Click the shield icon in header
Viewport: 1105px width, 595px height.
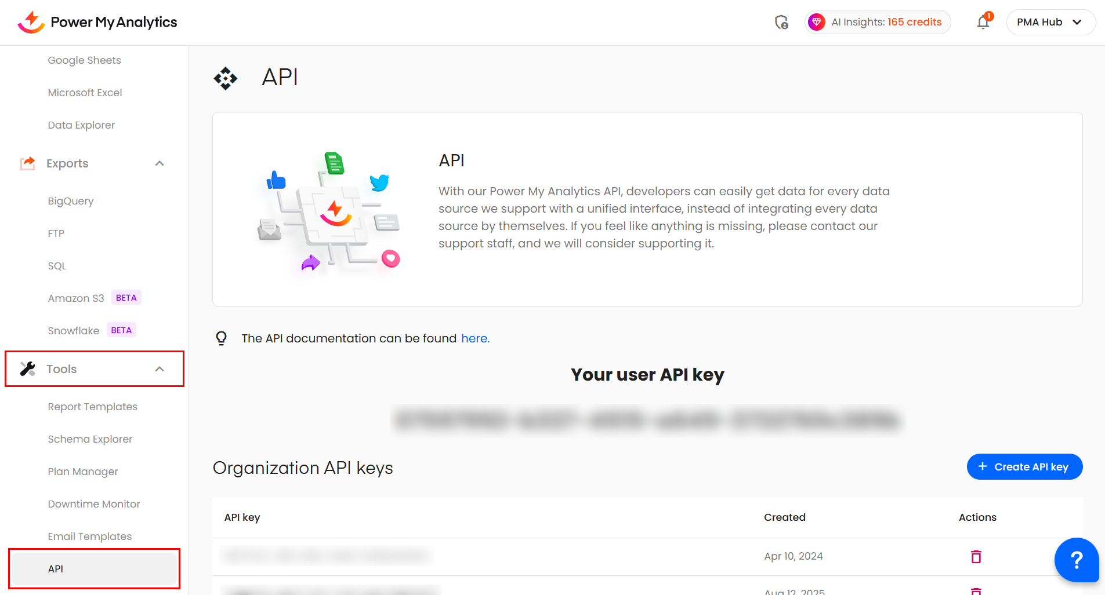pyautogui.click(x=781, y=22)
